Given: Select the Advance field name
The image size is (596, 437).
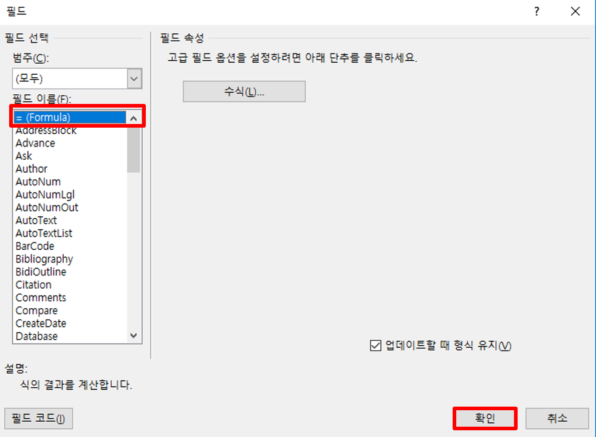Looking at the screenshot, I should click(35, 143).
